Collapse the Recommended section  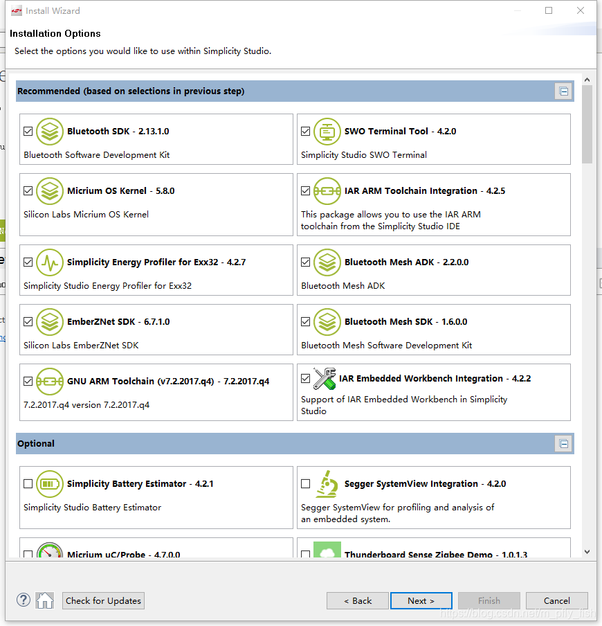pos(564,91)
